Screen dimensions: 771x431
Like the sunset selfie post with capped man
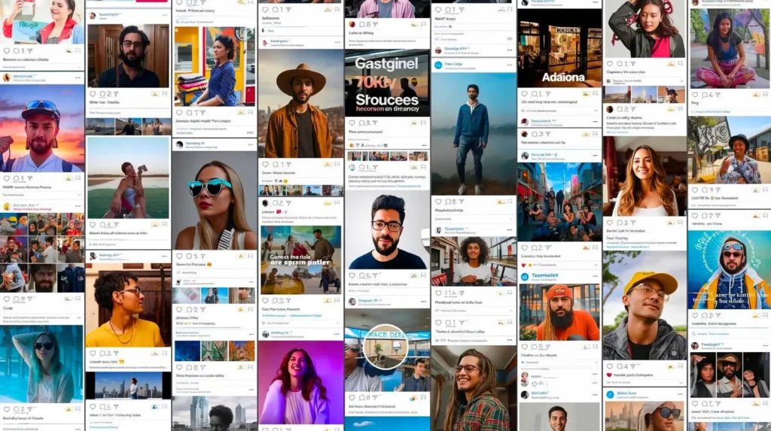[5, 178]
